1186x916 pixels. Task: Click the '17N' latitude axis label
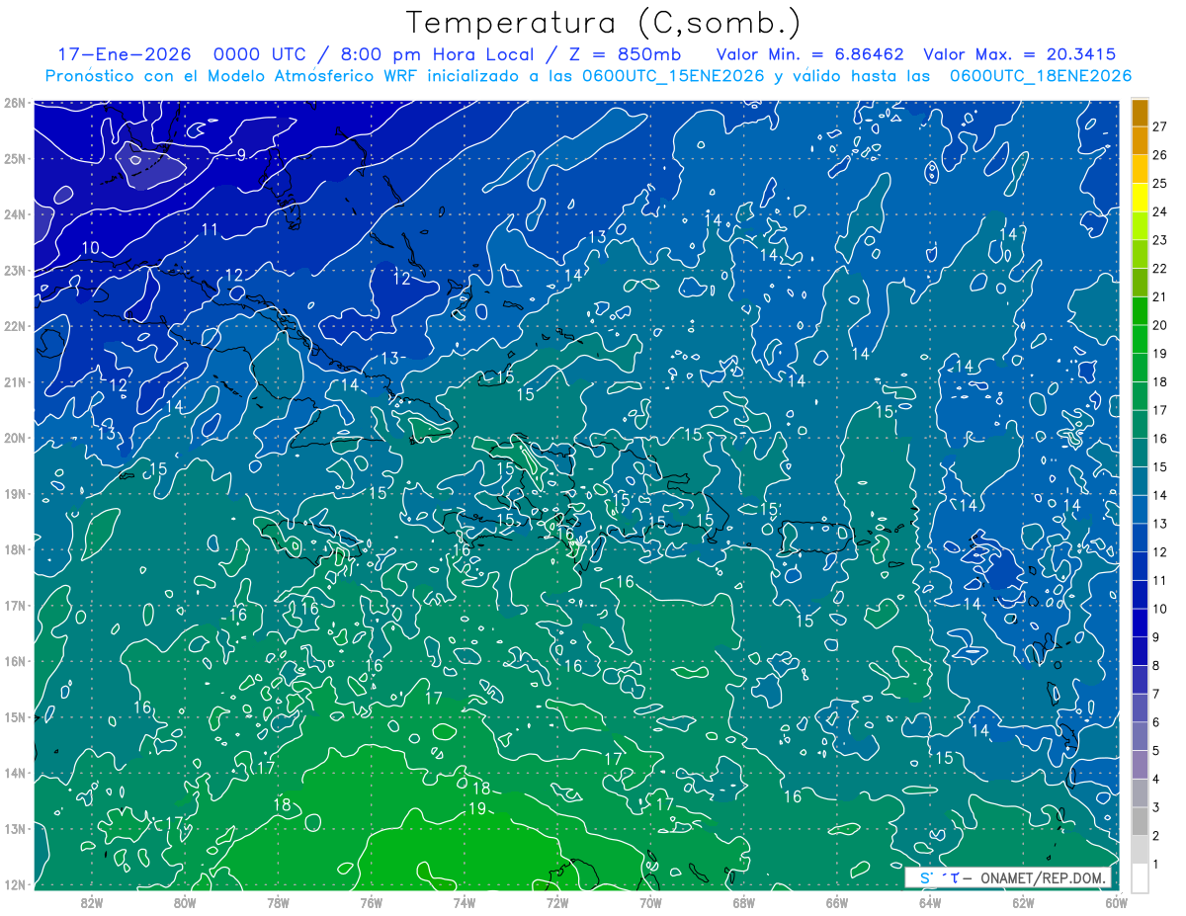coord(14,605)
